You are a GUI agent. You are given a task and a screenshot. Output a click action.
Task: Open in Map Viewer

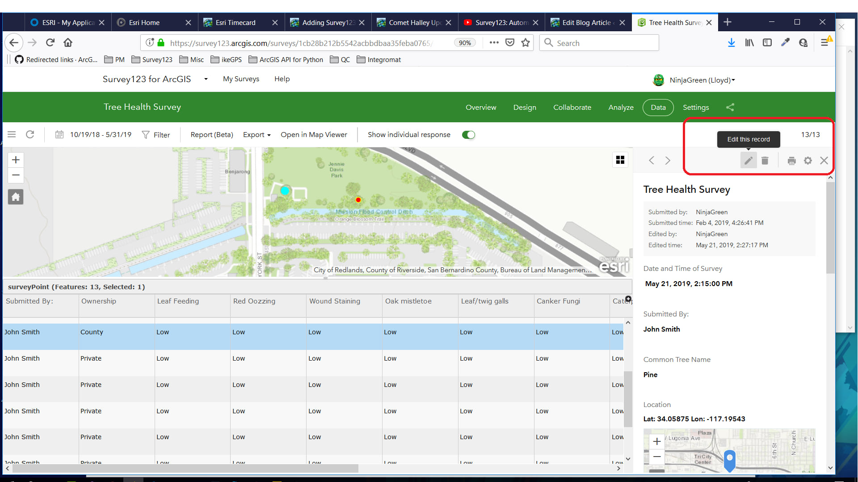pos(314,134)
